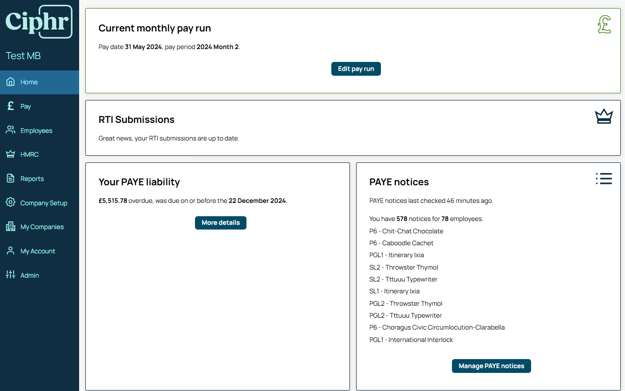Click the crown icon on RTI Submissions card
The width and height of the screenshot is (625, 391).
[604, 117]
